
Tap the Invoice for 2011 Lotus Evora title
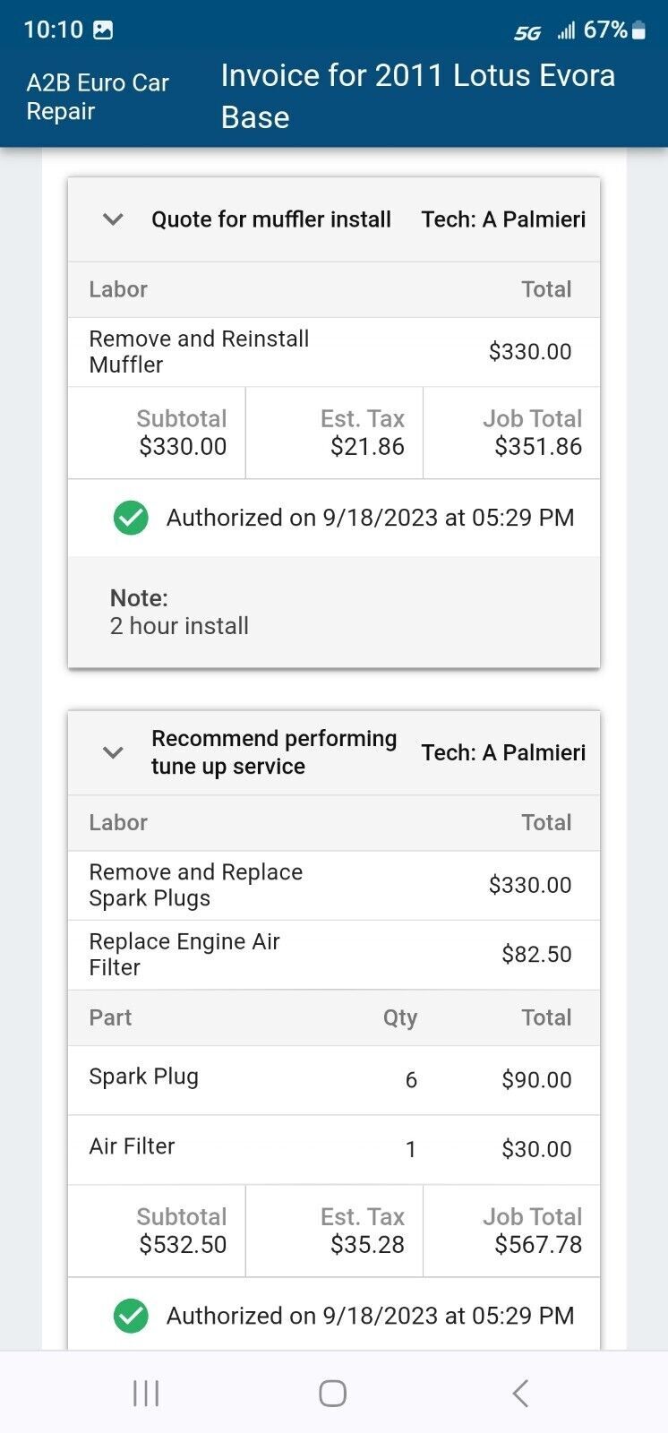point(417,96)
